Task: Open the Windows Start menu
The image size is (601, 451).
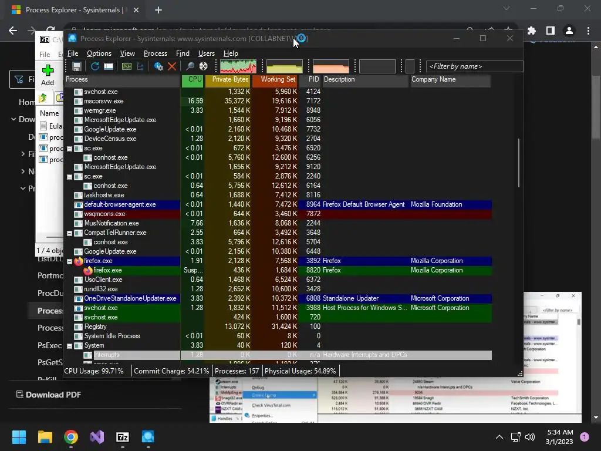Action: [19, 437]
